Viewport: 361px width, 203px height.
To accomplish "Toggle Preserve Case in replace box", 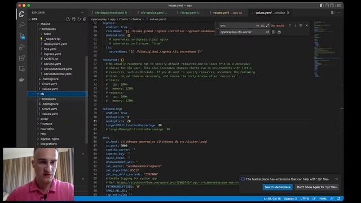I will point(267,32).
